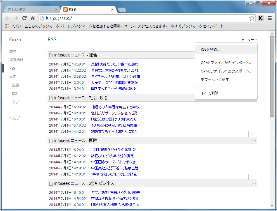Open the browser hamburger menu
The width and height of the screenshot is (277, 211).
(270, 18)
